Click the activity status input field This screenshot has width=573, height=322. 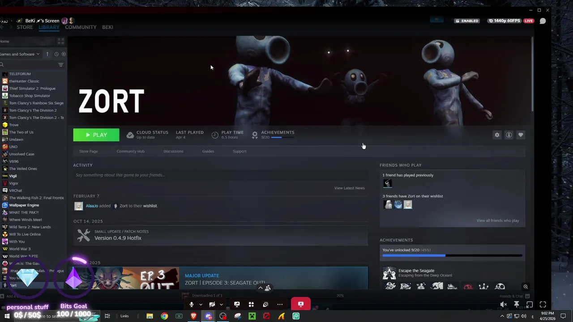[220, 175]
